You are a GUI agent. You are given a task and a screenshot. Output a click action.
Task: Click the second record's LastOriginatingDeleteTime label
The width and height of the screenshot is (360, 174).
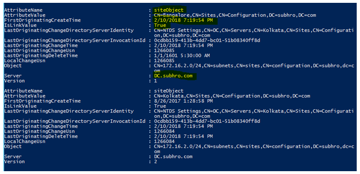pyautogui.click(x=41, y=137)
